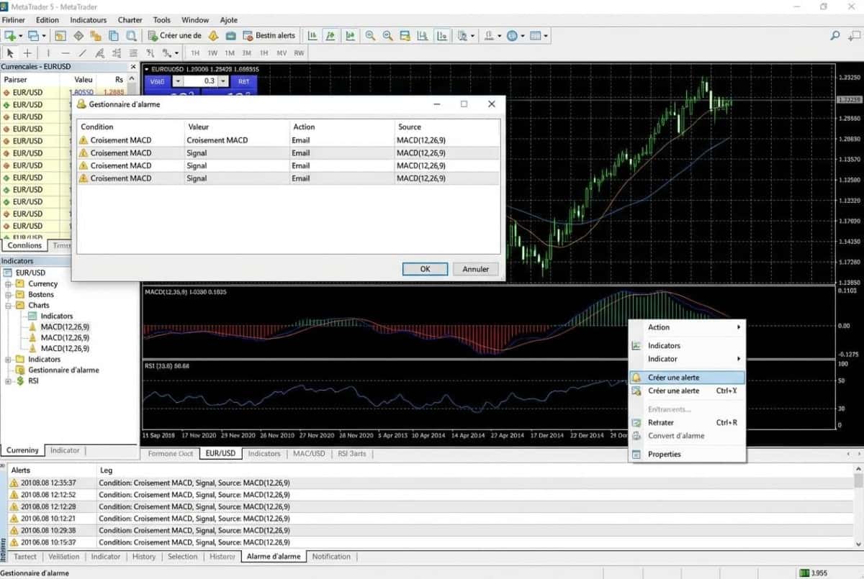Decrease the 0.3 volume with left arrow
864x579 pixels.
pos(179,81)
